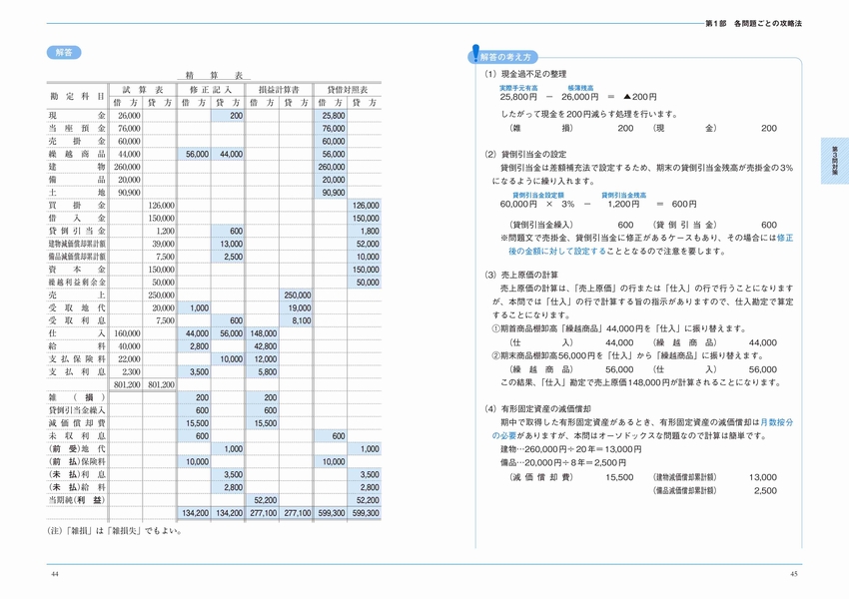Click the blue phrase 月数按分 in section (4)
Viewport: 849px width, 599px height.
pyautogui.click(x=776, y=422)
